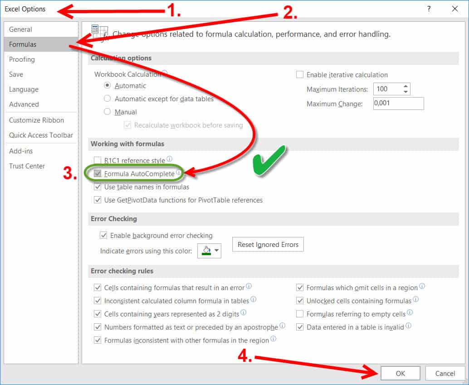Close the Excel Options dialog

[455, 9]
